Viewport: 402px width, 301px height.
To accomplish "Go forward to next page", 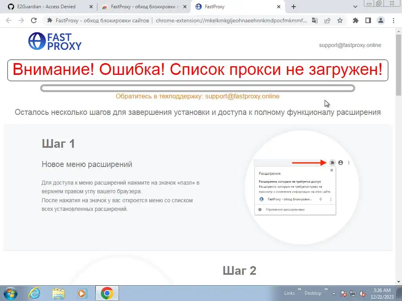I will click(x=21, y=20).
